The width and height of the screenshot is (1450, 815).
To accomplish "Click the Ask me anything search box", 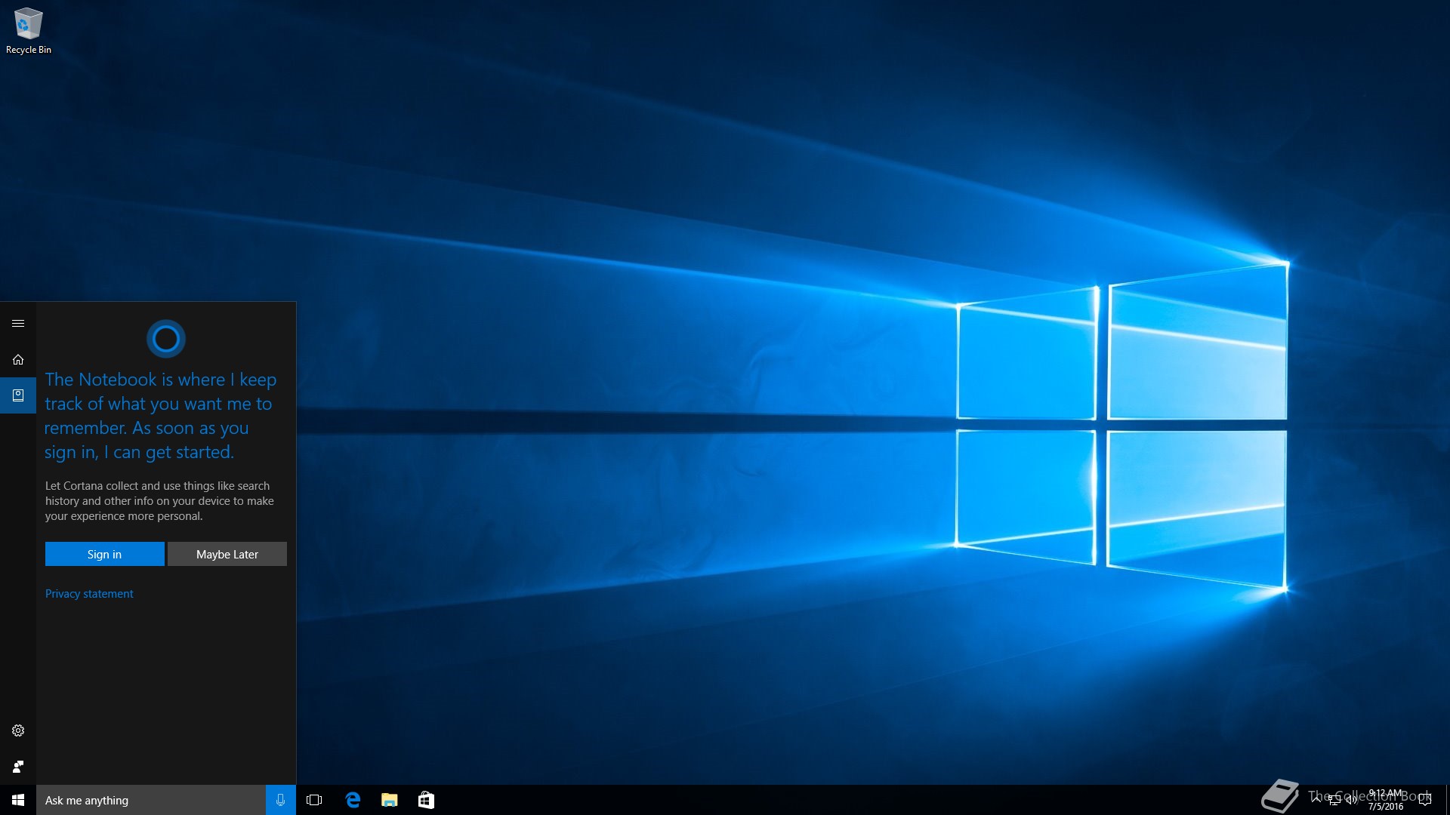I will click(x=151, y=800).
